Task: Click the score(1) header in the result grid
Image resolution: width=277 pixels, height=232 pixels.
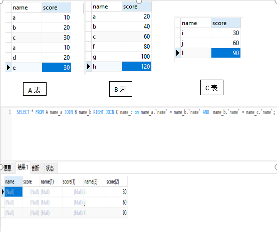Action: (73, 182)
